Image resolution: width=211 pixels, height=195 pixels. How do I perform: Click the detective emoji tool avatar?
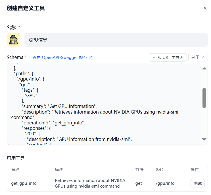14,40
